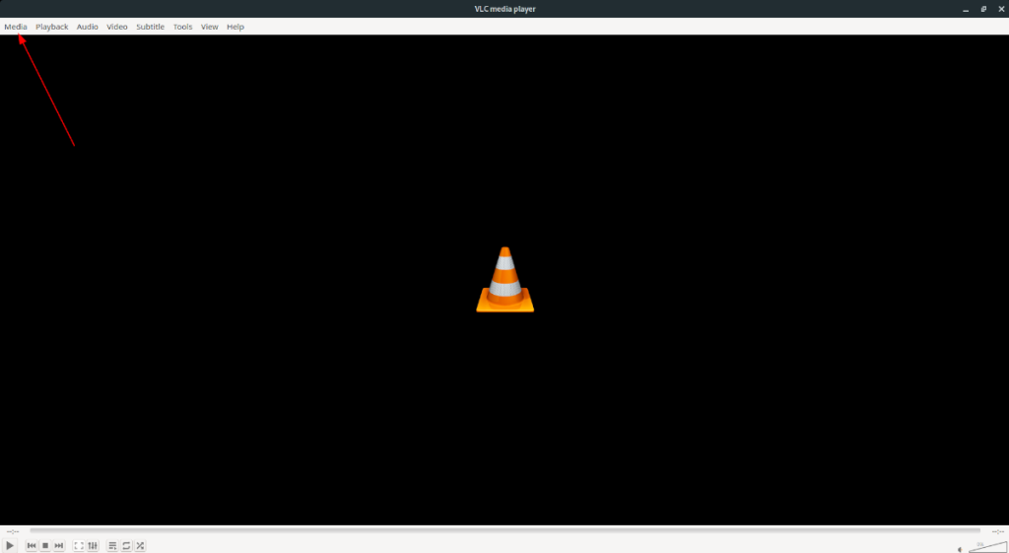Mute audio via speaker icon
The height and width of the screenshot is (553, 1009).
pyautogui.click(x=960, y=549)
